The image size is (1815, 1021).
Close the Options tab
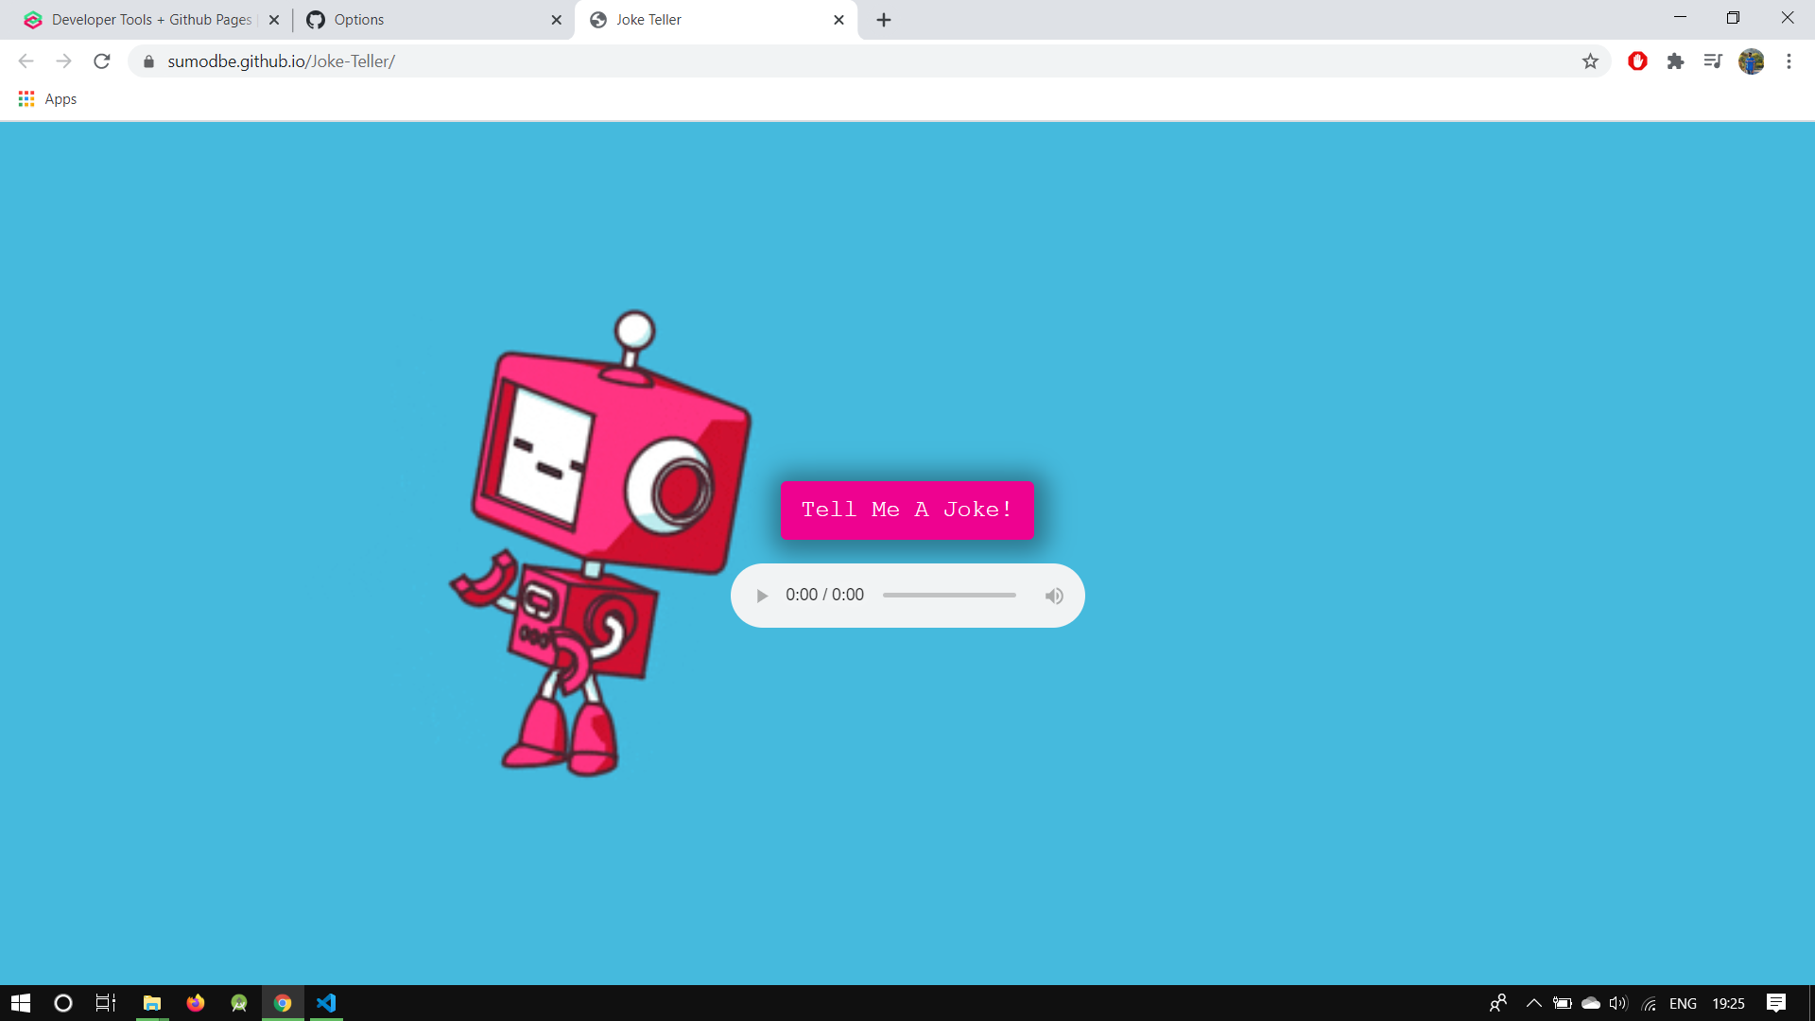click(x=556, y=20)
